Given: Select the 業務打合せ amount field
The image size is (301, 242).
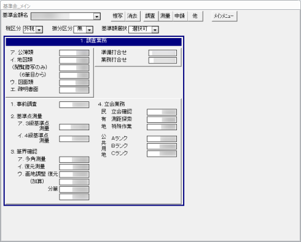Looking at the screenshot, I should (x=163, y=60).
